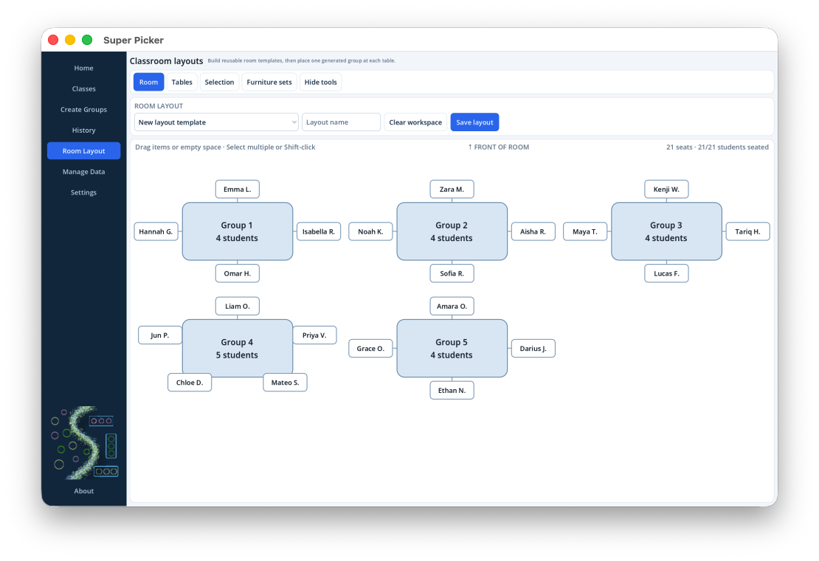This screenshot has height=561, width=819.
Task: Switch to the Room tab
Action: coord(149,82)
